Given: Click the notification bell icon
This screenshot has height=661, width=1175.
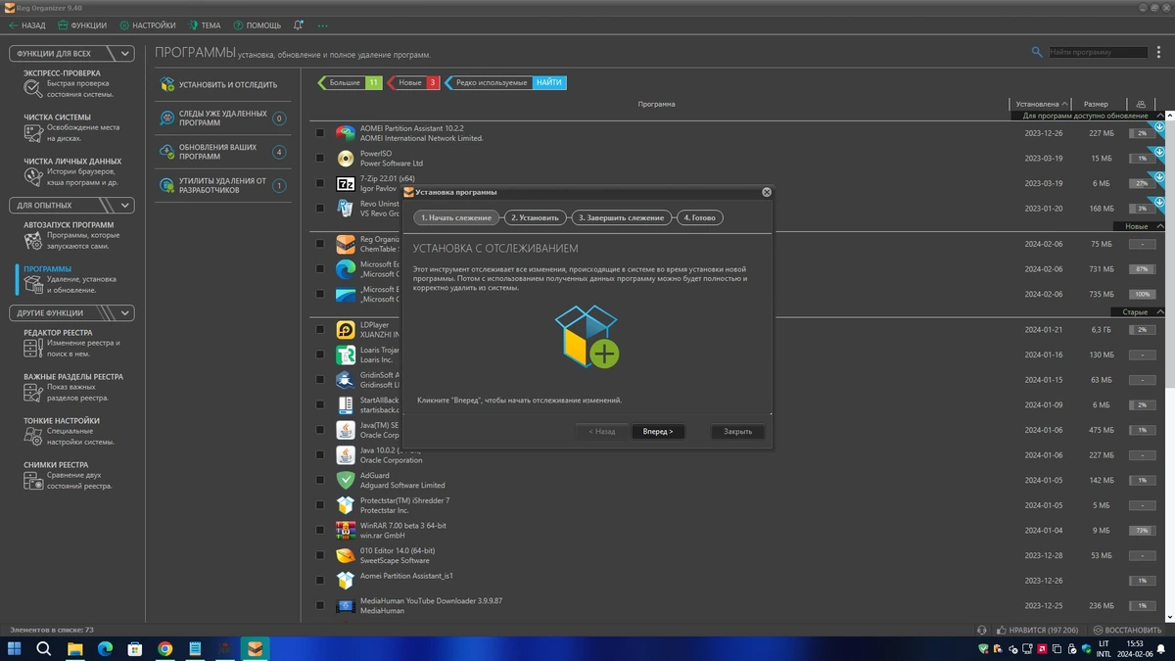Looking at the screenshot, I should (299, 25).
